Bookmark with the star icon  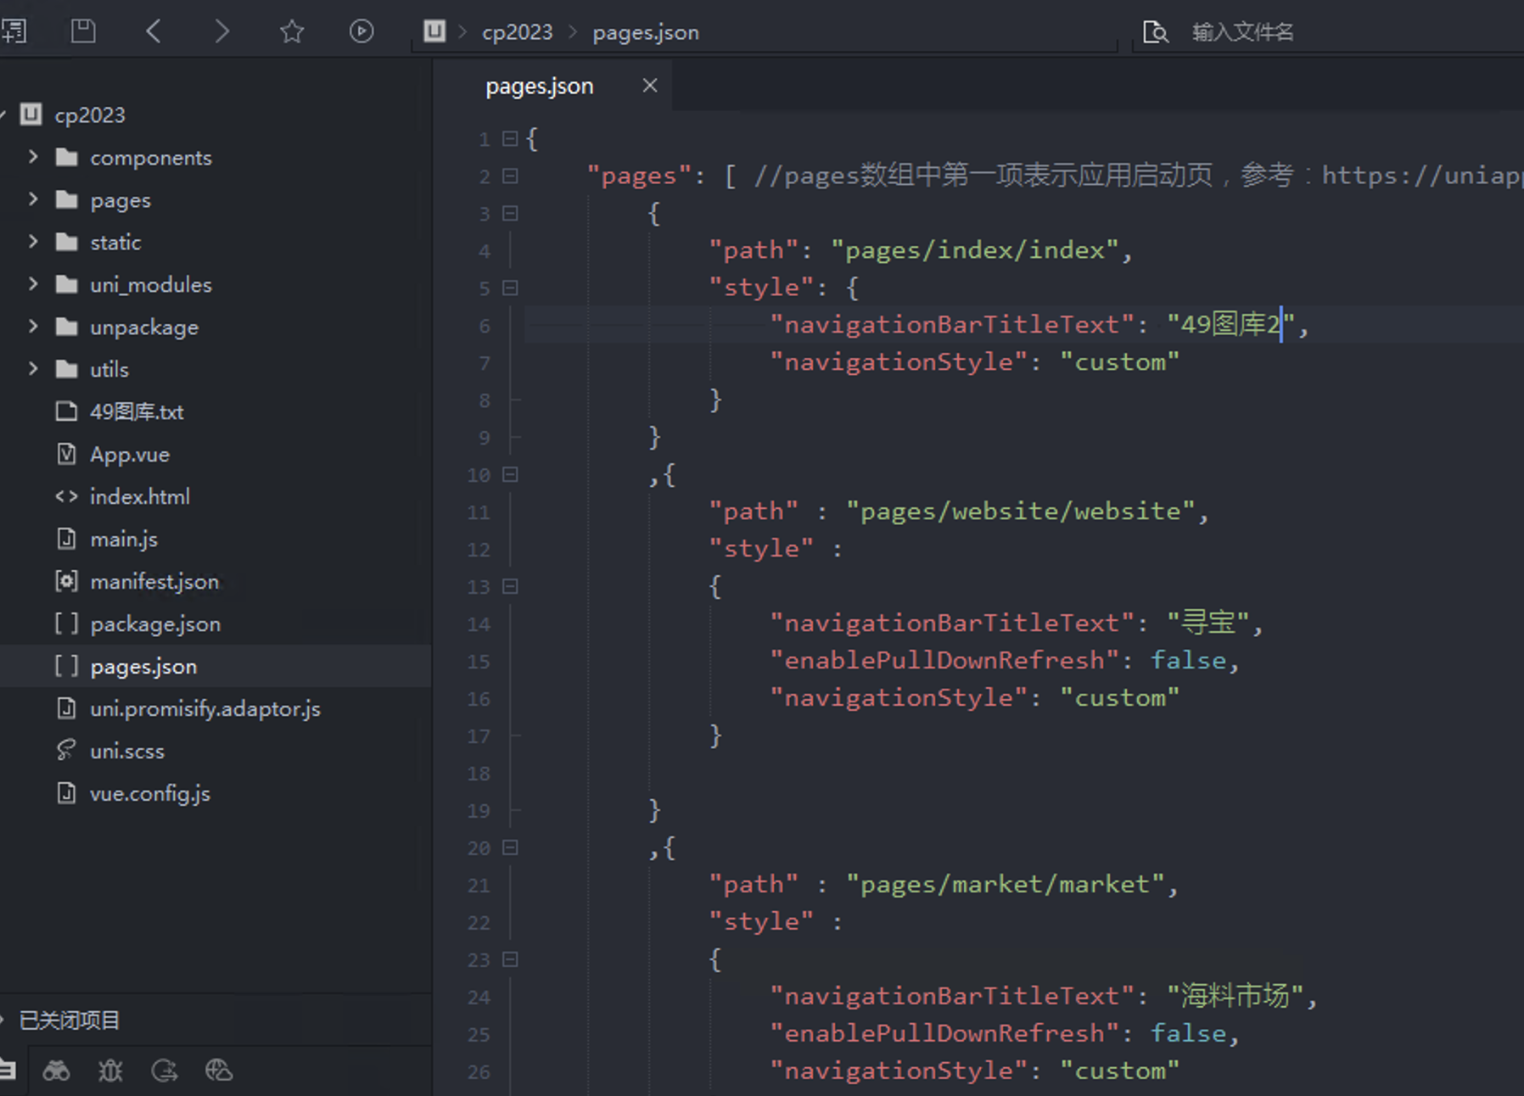pos(292,31)
